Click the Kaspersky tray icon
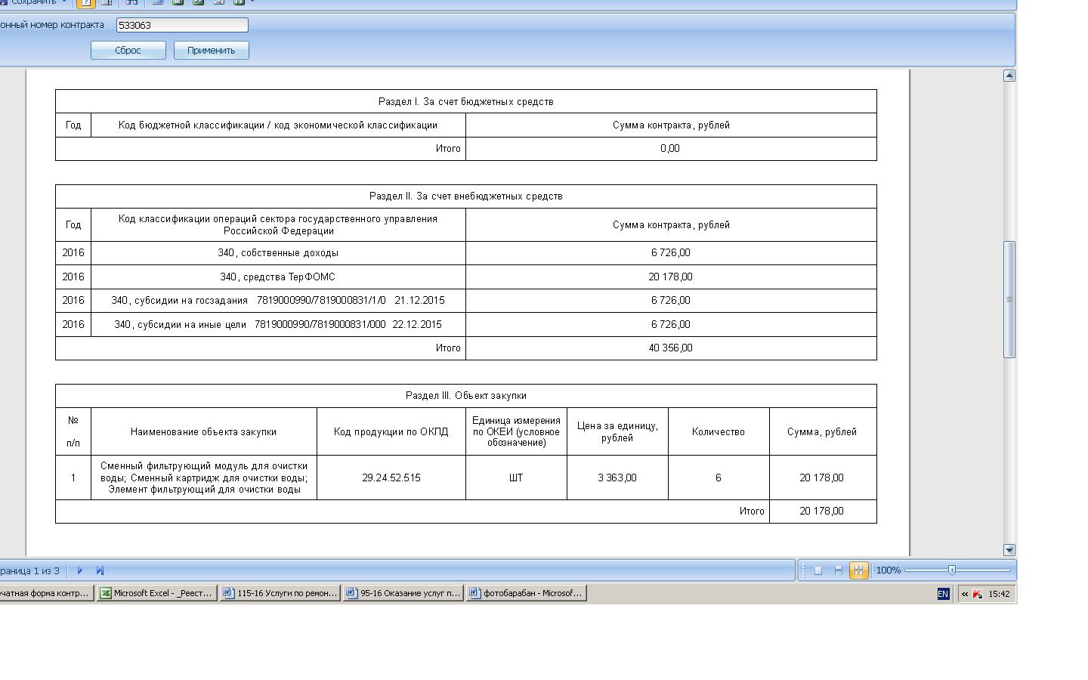 coord(978,594)
